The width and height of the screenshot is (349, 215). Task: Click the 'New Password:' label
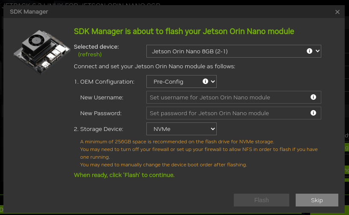(x=101, y=113)
